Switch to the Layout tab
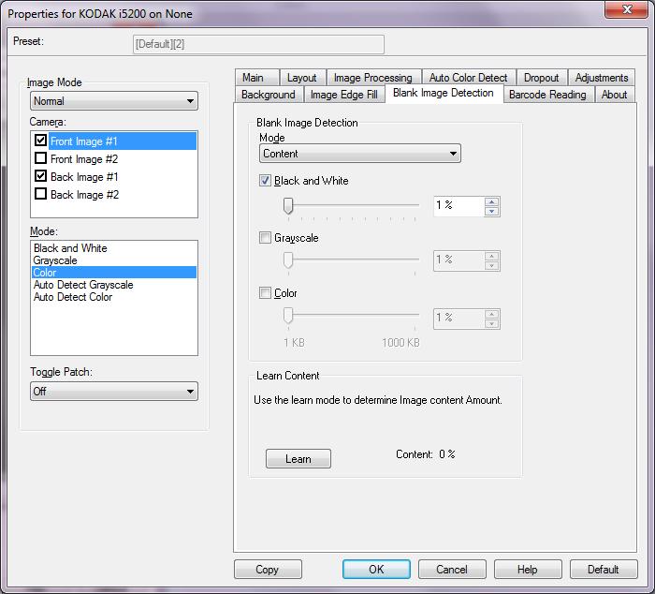 pyautogui.click(x=301, y=78)
